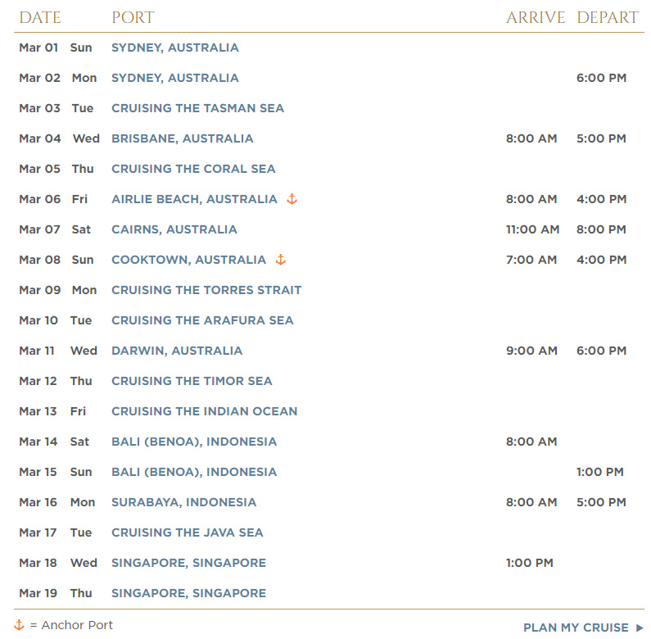Click the anchor icon in the legend
651x639 pixels.
click(19, 625)
